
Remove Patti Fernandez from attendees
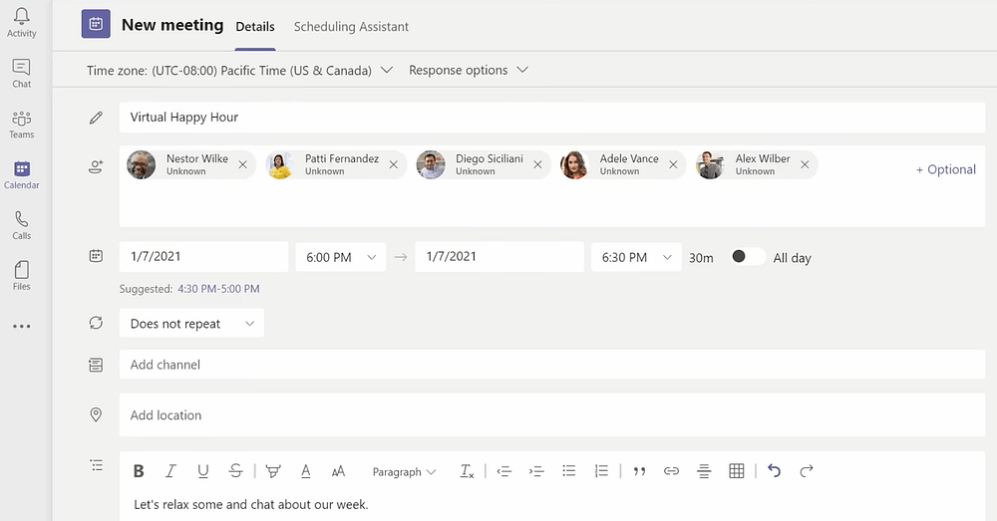[394, 165]
